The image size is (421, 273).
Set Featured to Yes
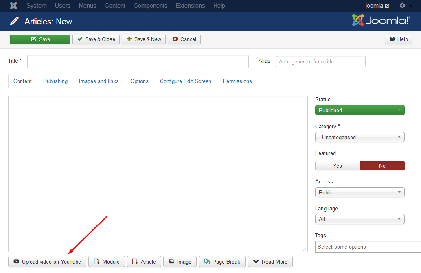[337, 166]
